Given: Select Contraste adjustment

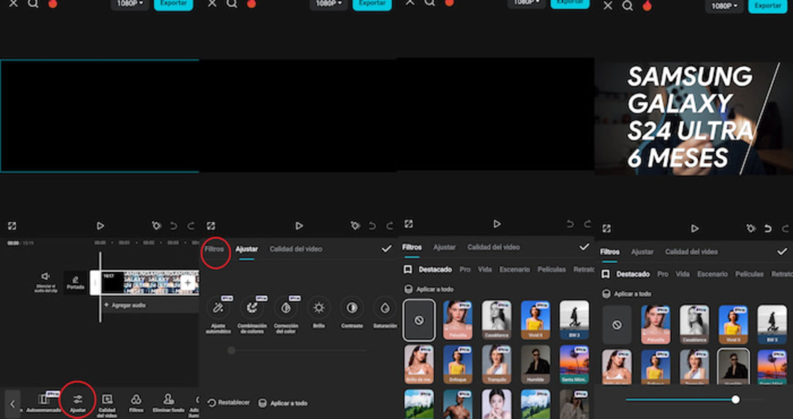Looking at the screenshot, I should click(x=352, y=312).
